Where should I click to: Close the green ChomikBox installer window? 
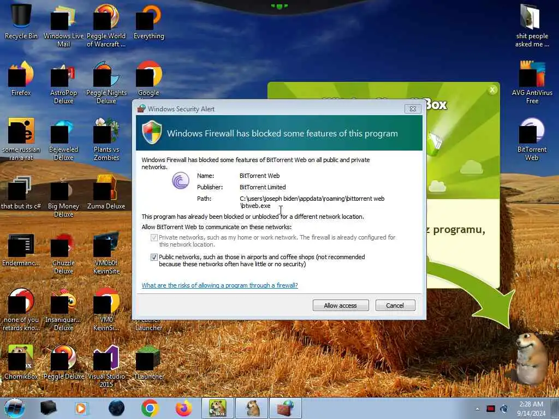tap(492, 90)
